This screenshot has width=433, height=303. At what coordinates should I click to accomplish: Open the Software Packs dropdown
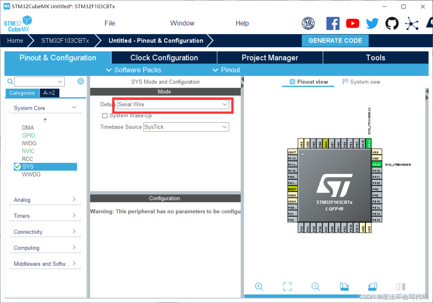(x=134, y=70)
